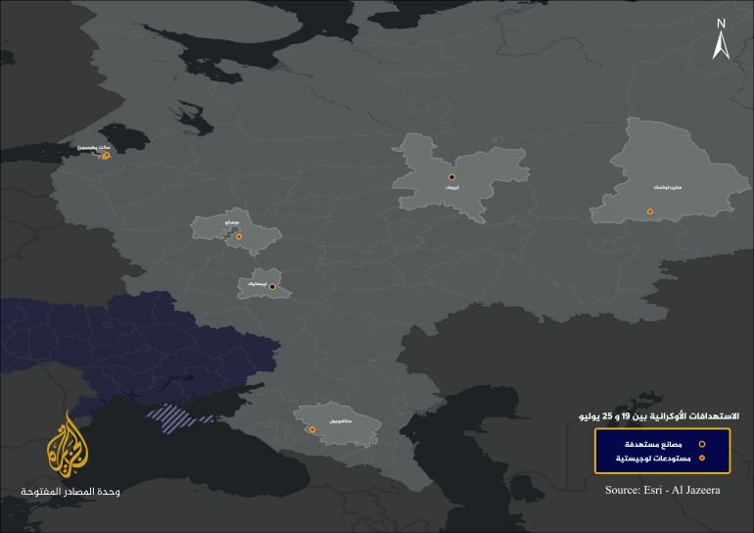
Task: Click the hatched striped Crimea area
Action: (x=177, y=417)
